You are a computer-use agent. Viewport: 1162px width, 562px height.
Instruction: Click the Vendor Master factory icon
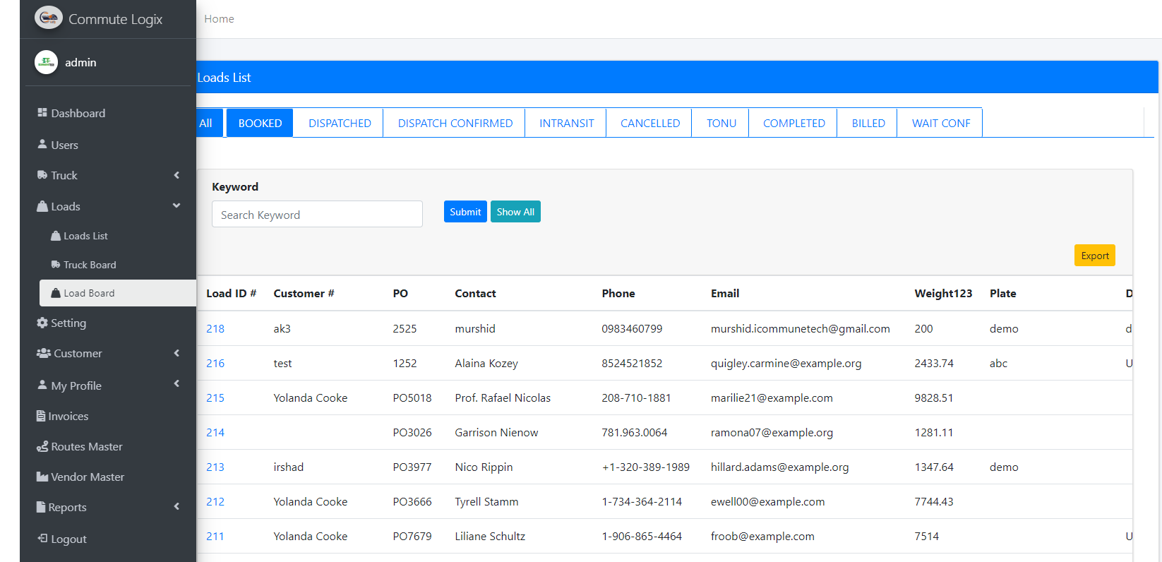coord(42,477)
